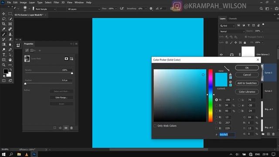Image resolution: width=279 pixels, height=157 pixels.
Task: Select the Zoom tool in toolbar
Action: 3,65
